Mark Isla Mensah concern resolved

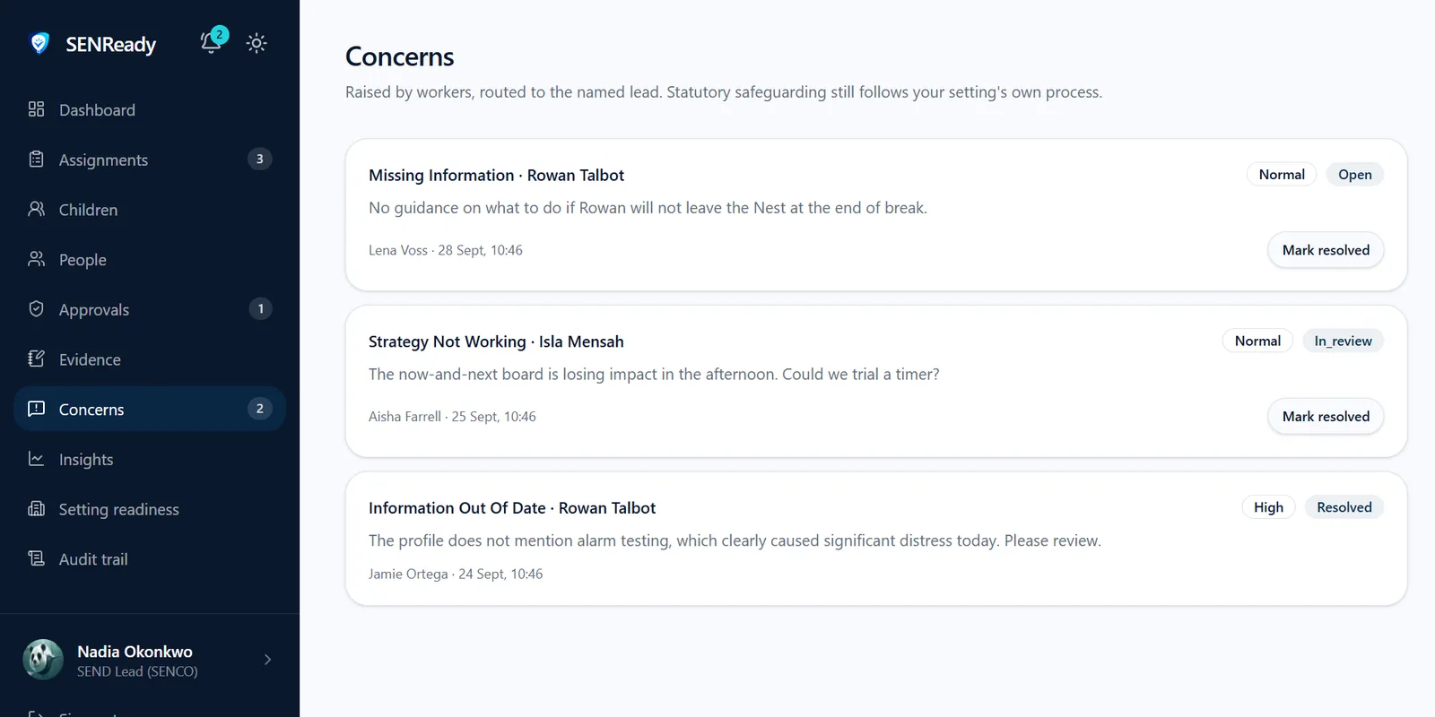[x=1326, y=417]
